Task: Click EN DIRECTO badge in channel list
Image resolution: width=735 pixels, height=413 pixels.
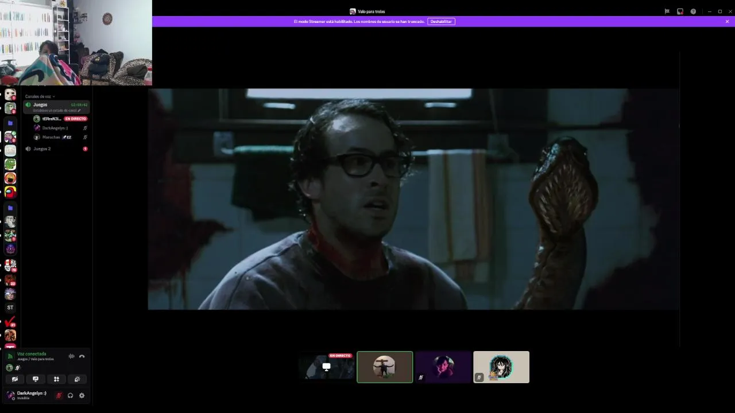Action: click(x=75, y=119)
